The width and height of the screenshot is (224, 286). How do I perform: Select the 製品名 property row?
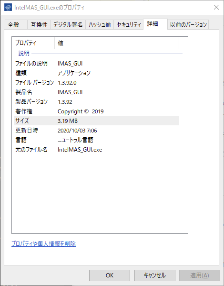[x=97, y=92]
